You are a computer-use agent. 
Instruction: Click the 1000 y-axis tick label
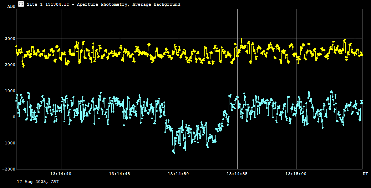tap(10, 91)
